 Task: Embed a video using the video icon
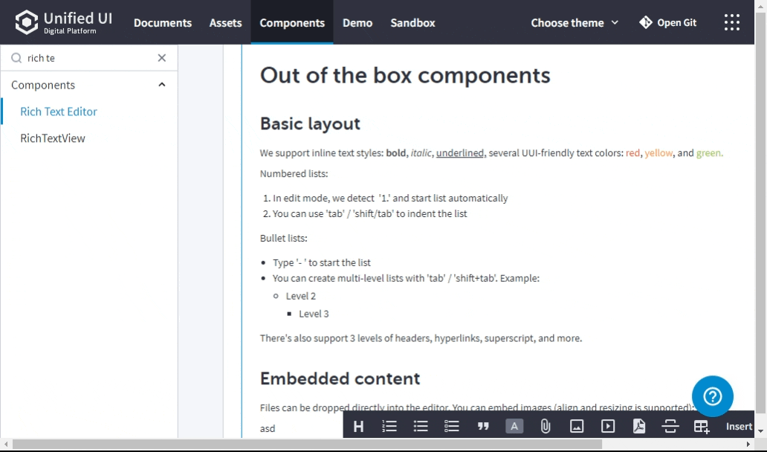(x=607, y=426)
